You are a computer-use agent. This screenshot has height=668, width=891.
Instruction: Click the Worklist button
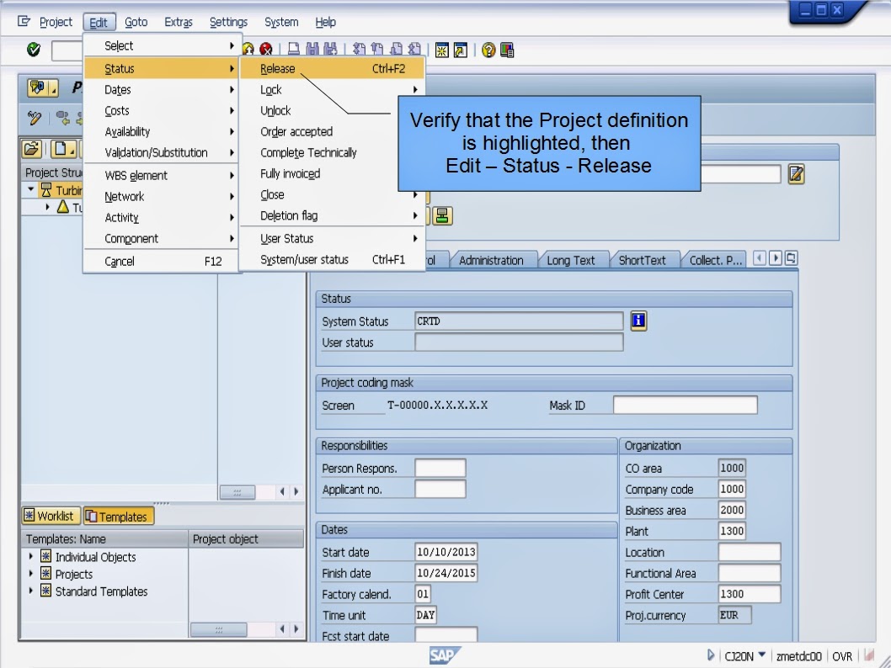click(x=51, y=516)
